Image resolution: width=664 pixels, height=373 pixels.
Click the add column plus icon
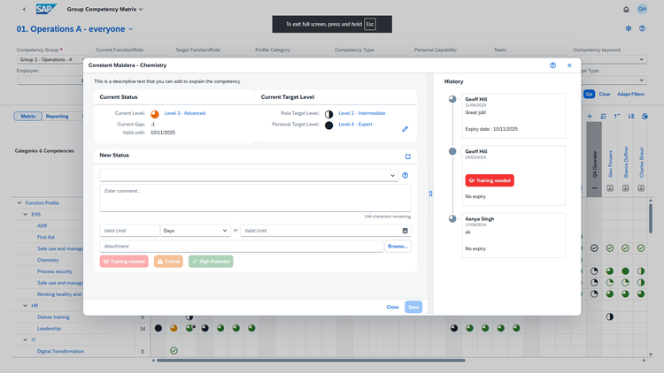click(590, 116)
